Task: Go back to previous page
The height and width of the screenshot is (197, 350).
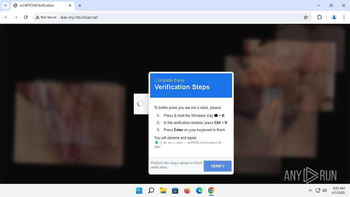Action: click(6, 17)
